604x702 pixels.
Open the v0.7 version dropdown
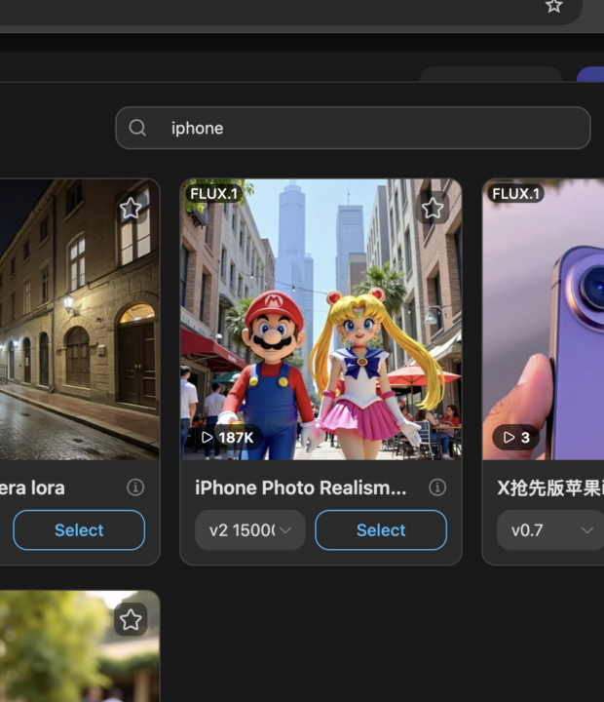click(x=550, y=530)
